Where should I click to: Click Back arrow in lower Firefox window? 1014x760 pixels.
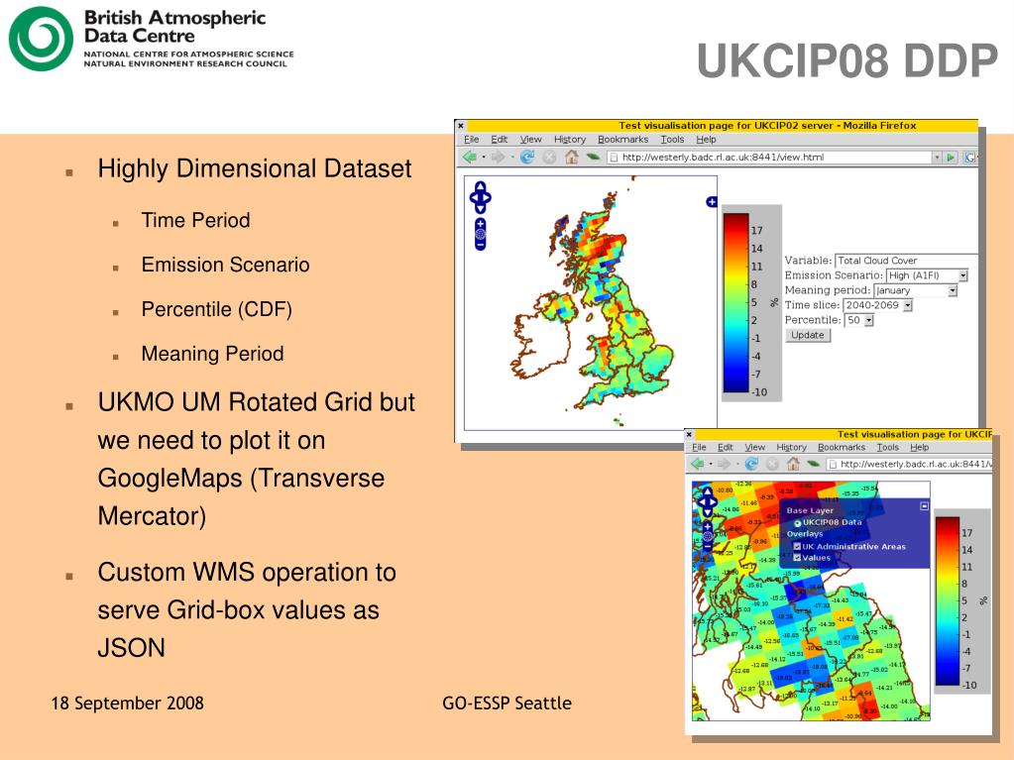698,464
